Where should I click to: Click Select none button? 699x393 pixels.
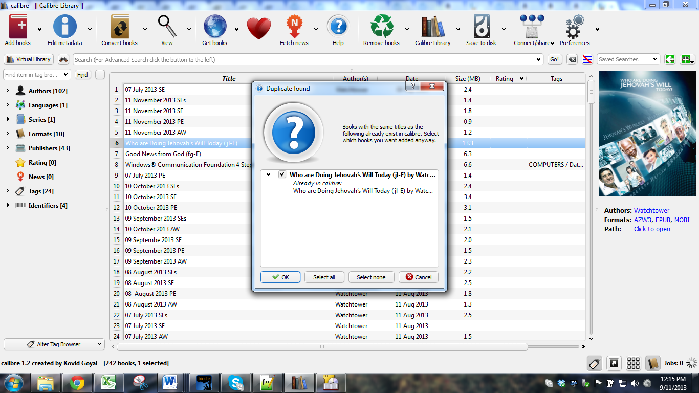(371, 277)
